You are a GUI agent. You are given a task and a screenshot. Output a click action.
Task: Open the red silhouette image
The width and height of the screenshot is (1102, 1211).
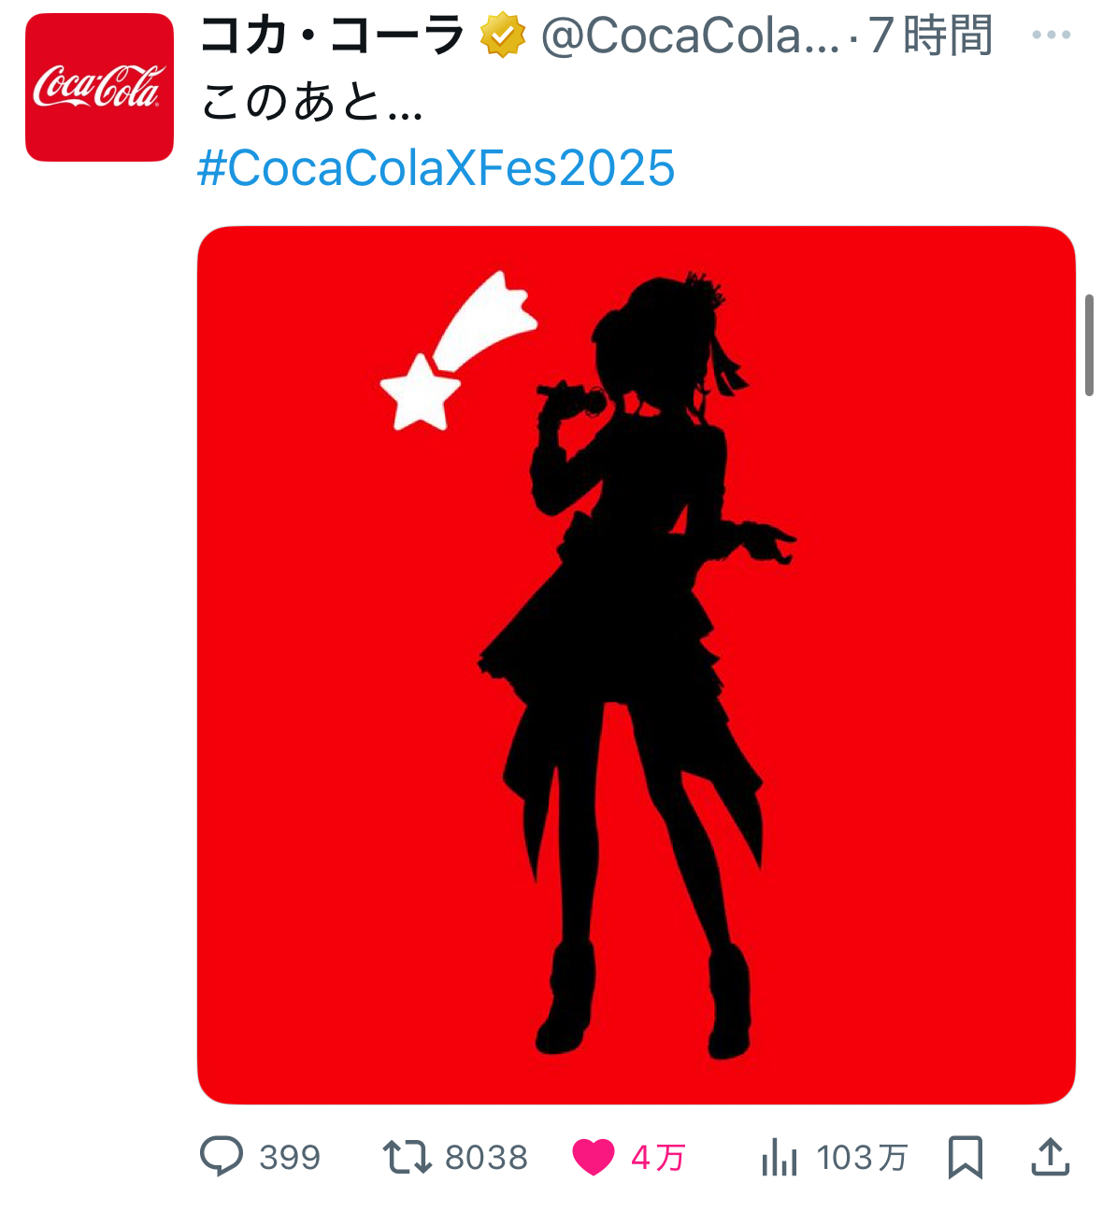point(636,664)
